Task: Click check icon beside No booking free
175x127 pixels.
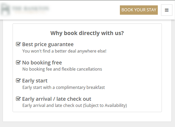Action: click(18, 62)
